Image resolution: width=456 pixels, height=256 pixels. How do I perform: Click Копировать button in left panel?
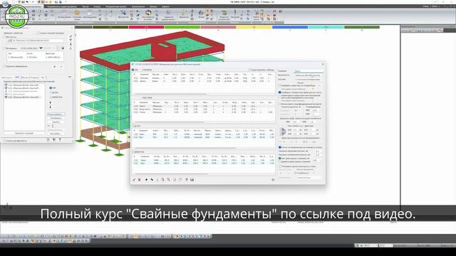[56, 118]
